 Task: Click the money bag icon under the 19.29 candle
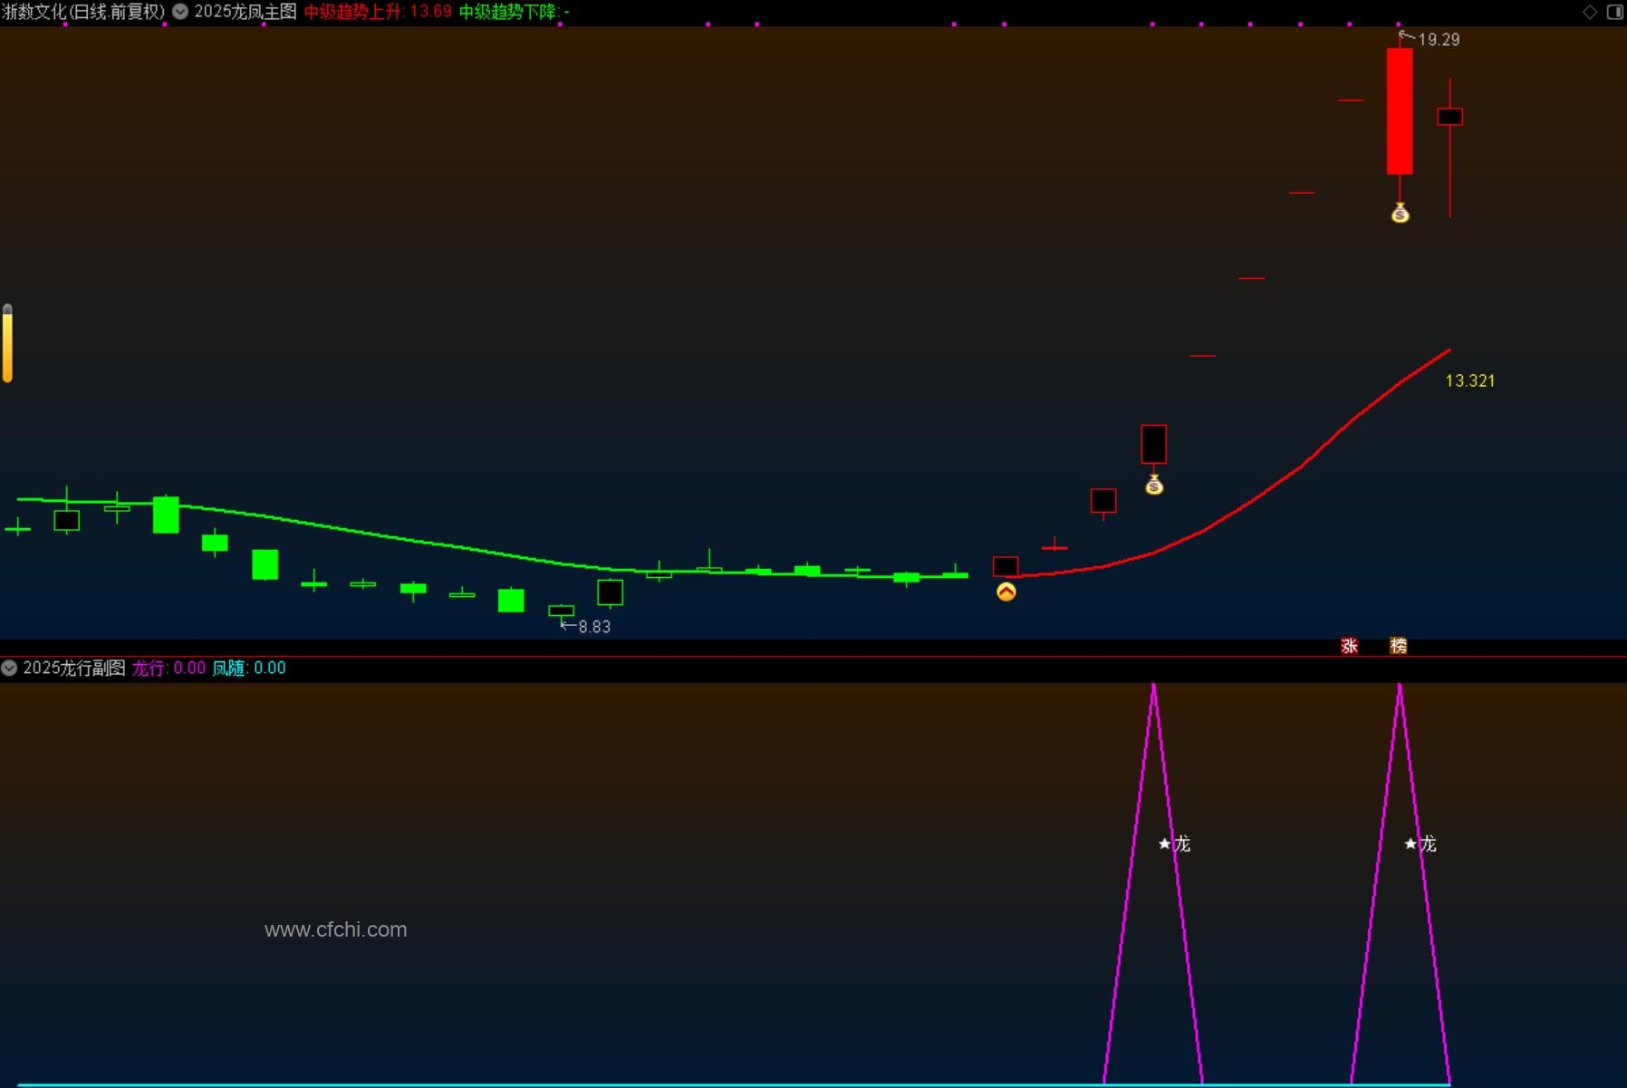1400,213
